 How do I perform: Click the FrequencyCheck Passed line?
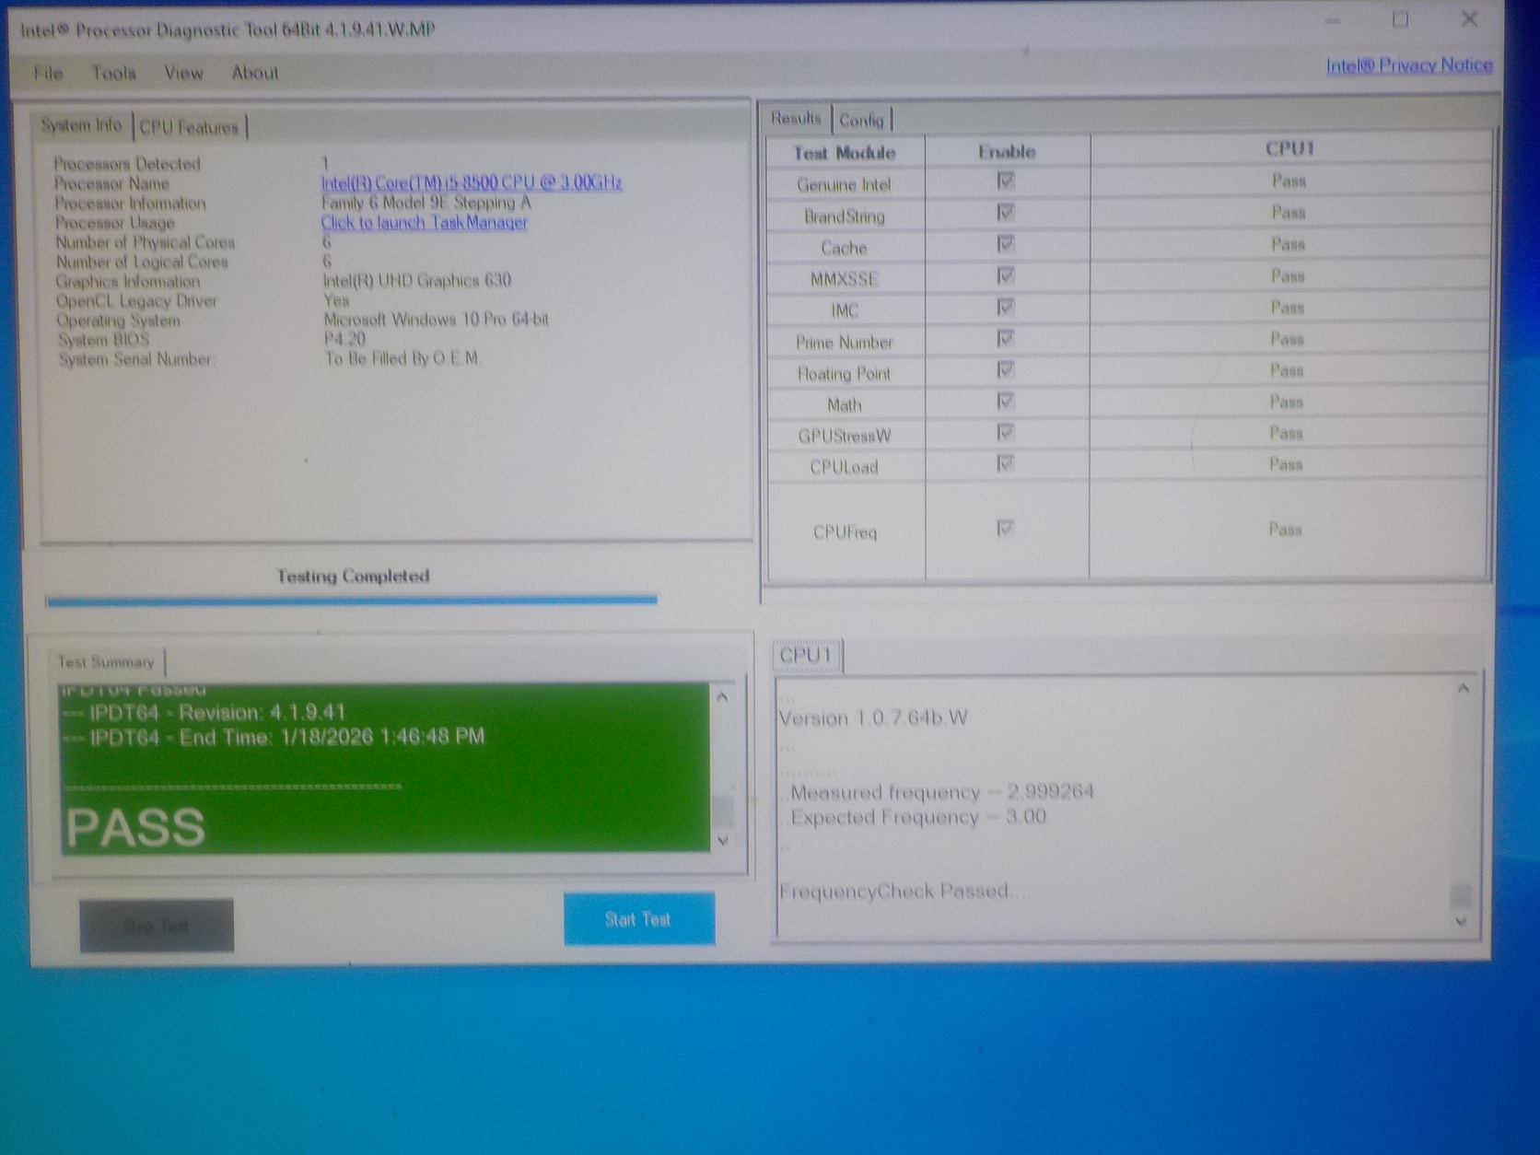pyautogui.click(x=905, y=891)
